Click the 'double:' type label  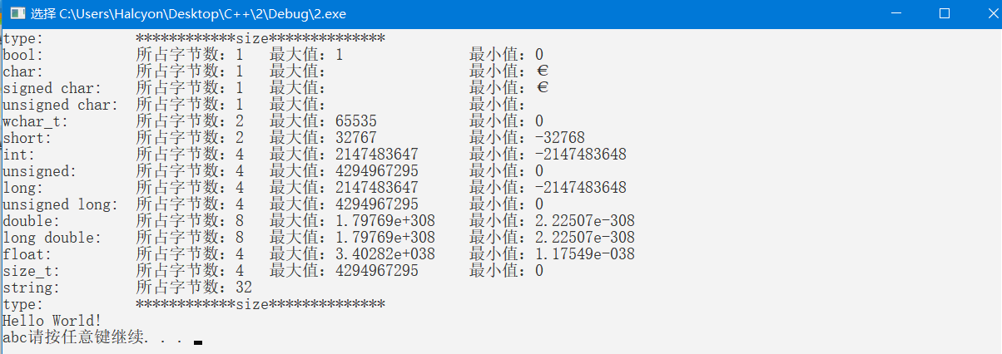click(32, 221)
